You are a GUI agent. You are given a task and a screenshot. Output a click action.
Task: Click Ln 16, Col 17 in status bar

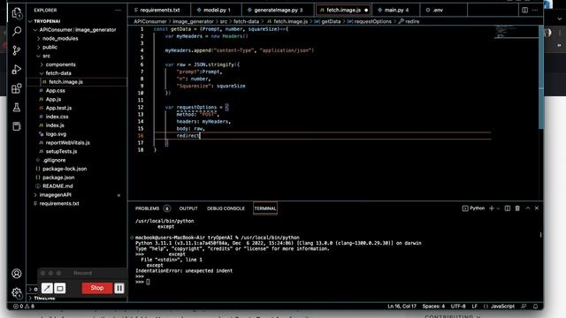click(x=402, y=307)
